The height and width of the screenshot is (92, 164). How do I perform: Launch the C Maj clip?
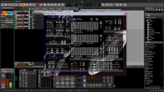tap(42, 11)
